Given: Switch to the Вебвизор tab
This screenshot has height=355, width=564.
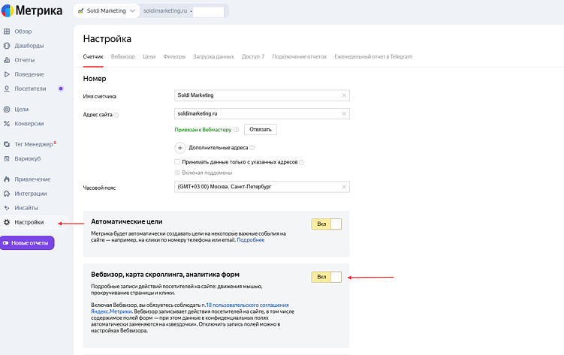Looking at the screenshot, I should pyautogui.click(x=122, y=57).
